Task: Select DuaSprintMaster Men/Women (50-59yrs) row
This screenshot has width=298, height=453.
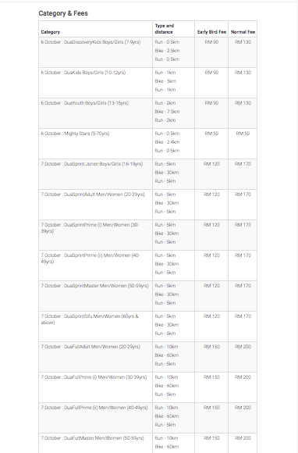Action: point(147,296)
